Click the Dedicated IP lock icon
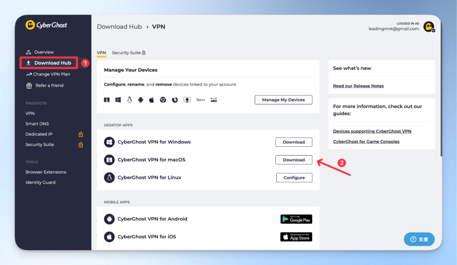Viewport: 457px width, 265px height. tap(81, 134)
